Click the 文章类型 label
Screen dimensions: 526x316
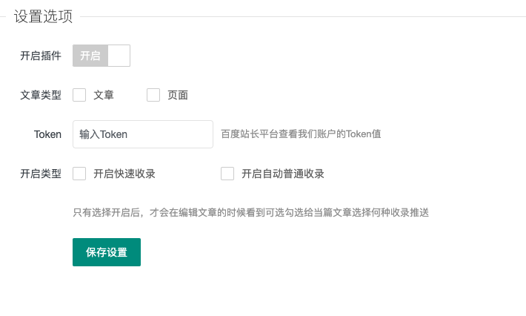[x=41, y=95]
